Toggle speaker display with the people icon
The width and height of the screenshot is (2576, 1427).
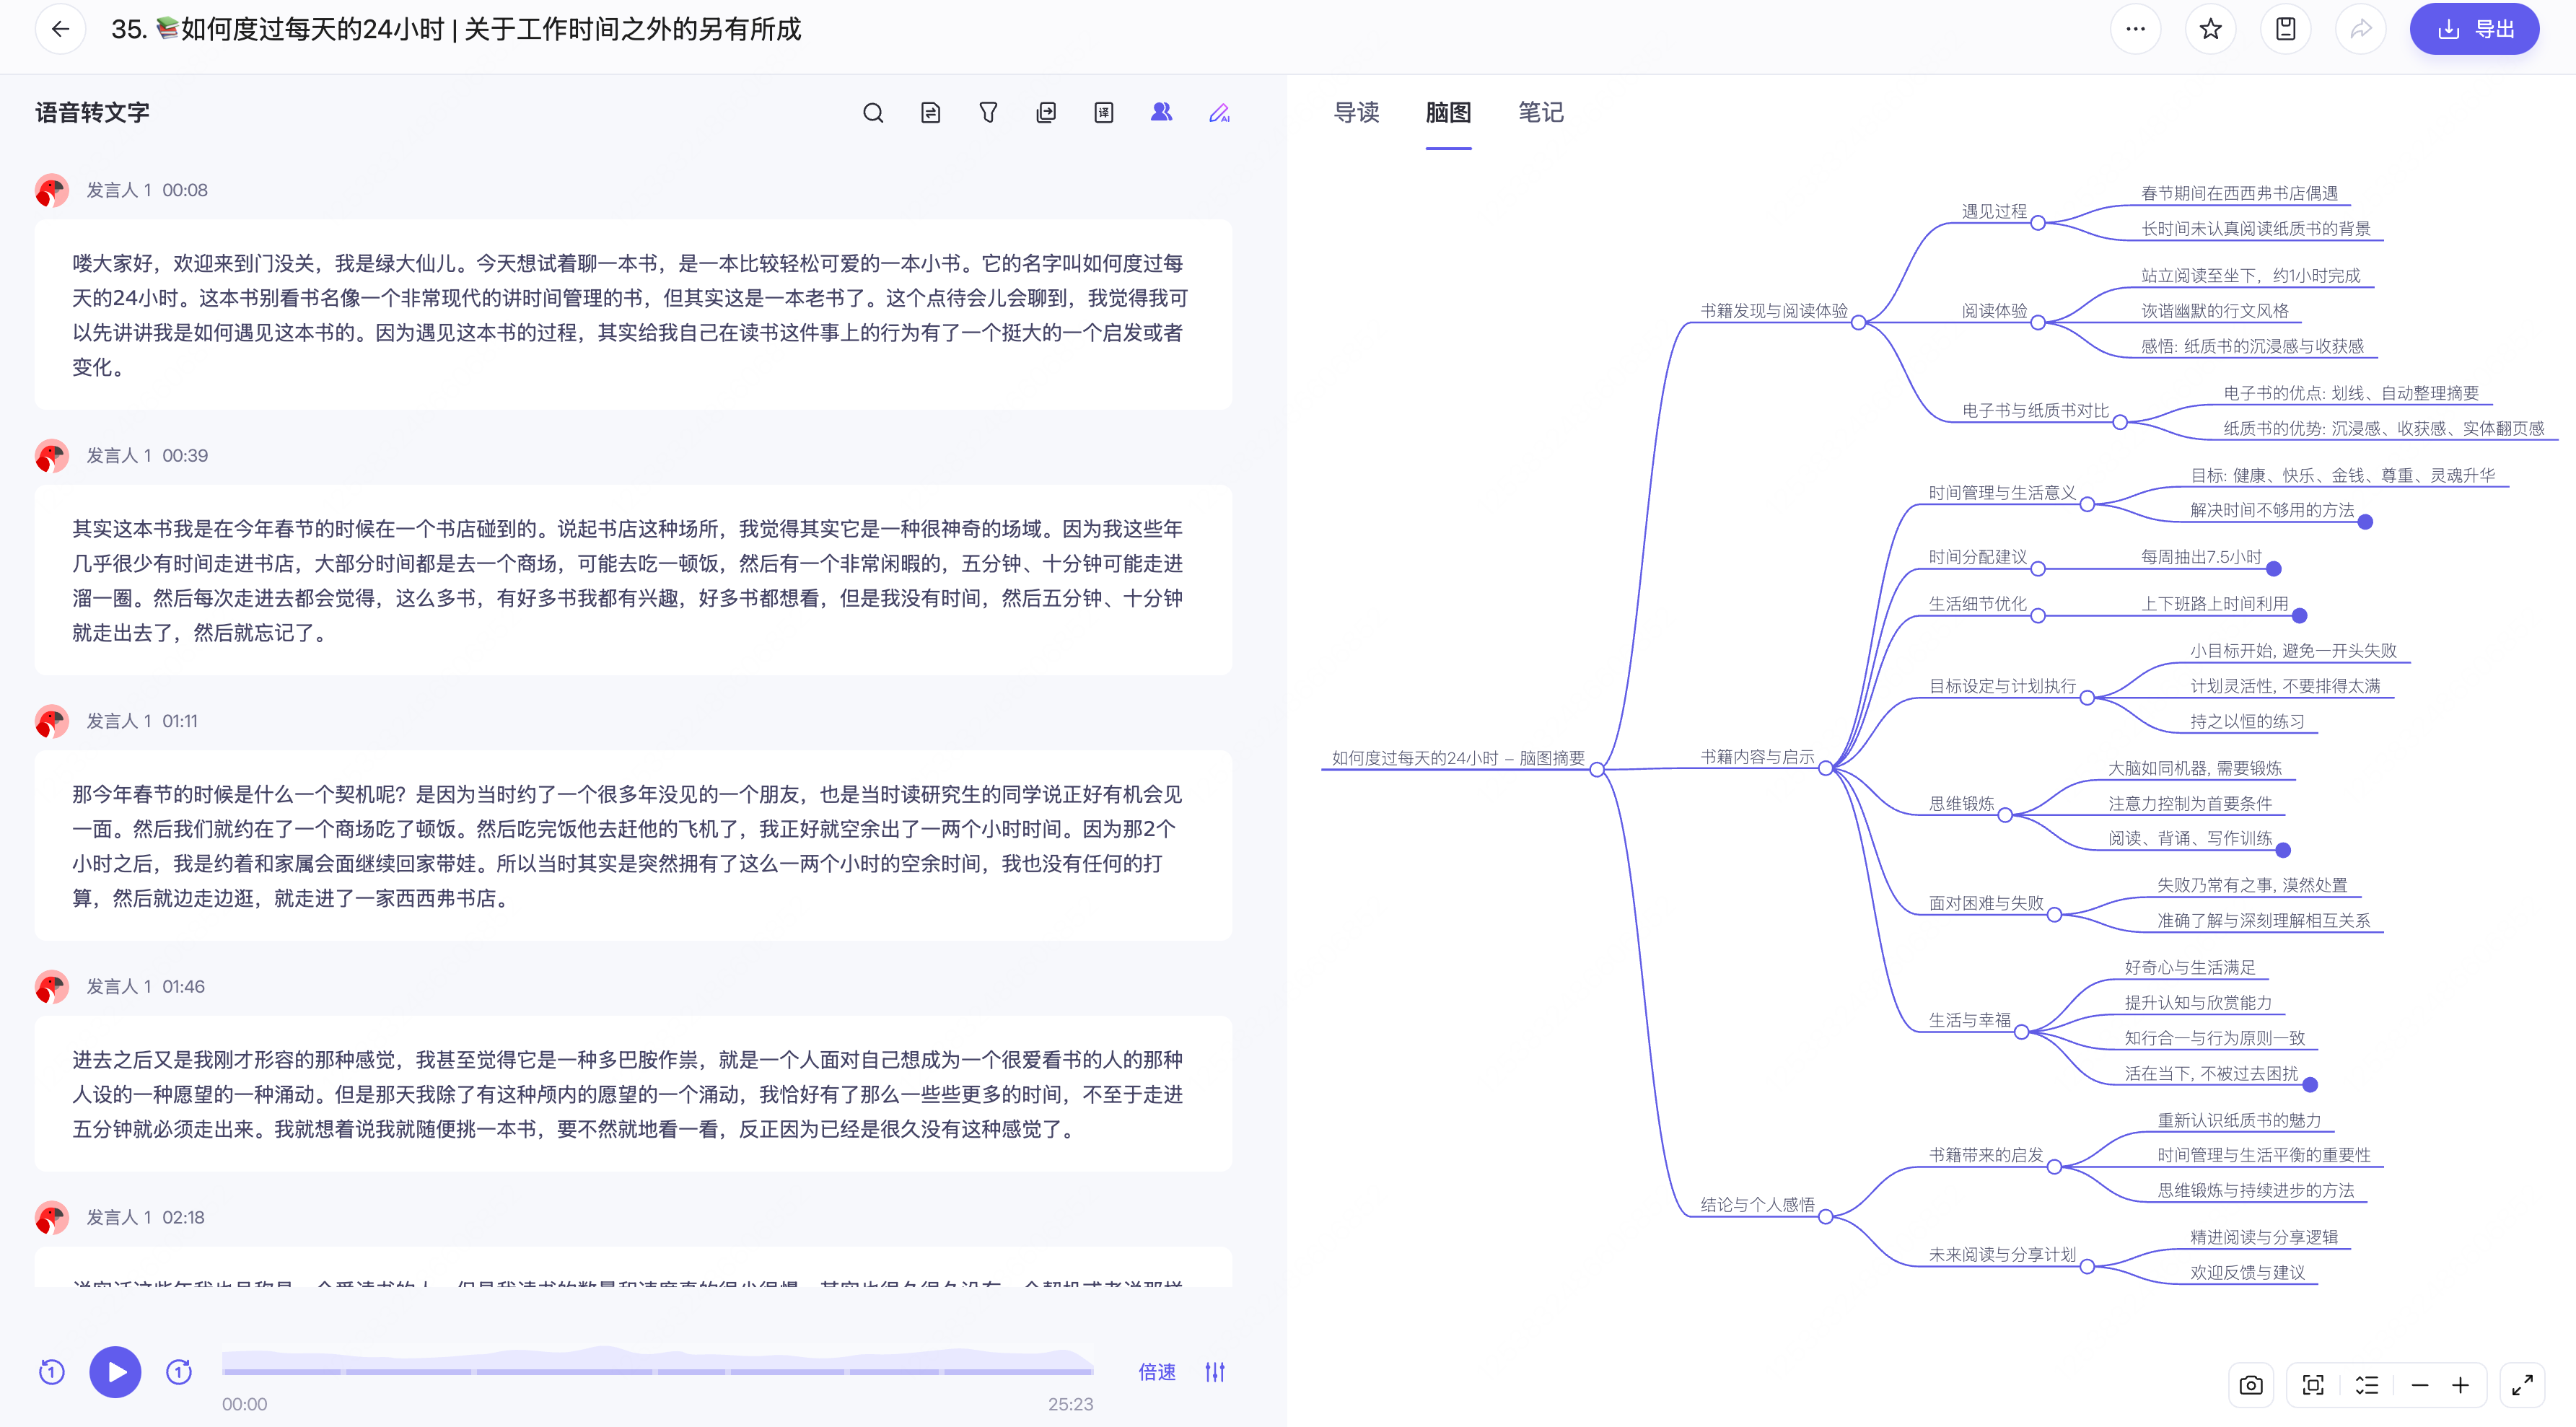click(x=1160, y=113)
